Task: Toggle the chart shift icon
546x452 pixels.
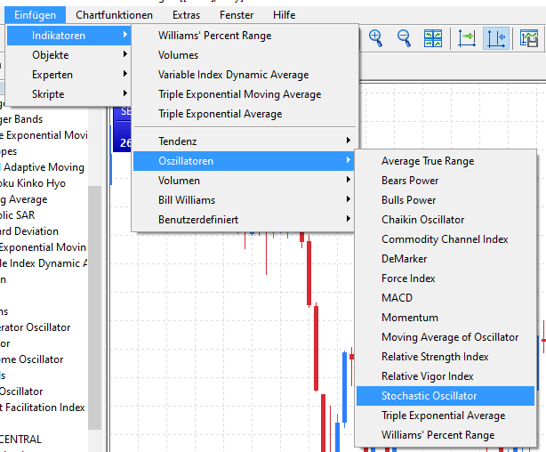Action: point(496,38)
